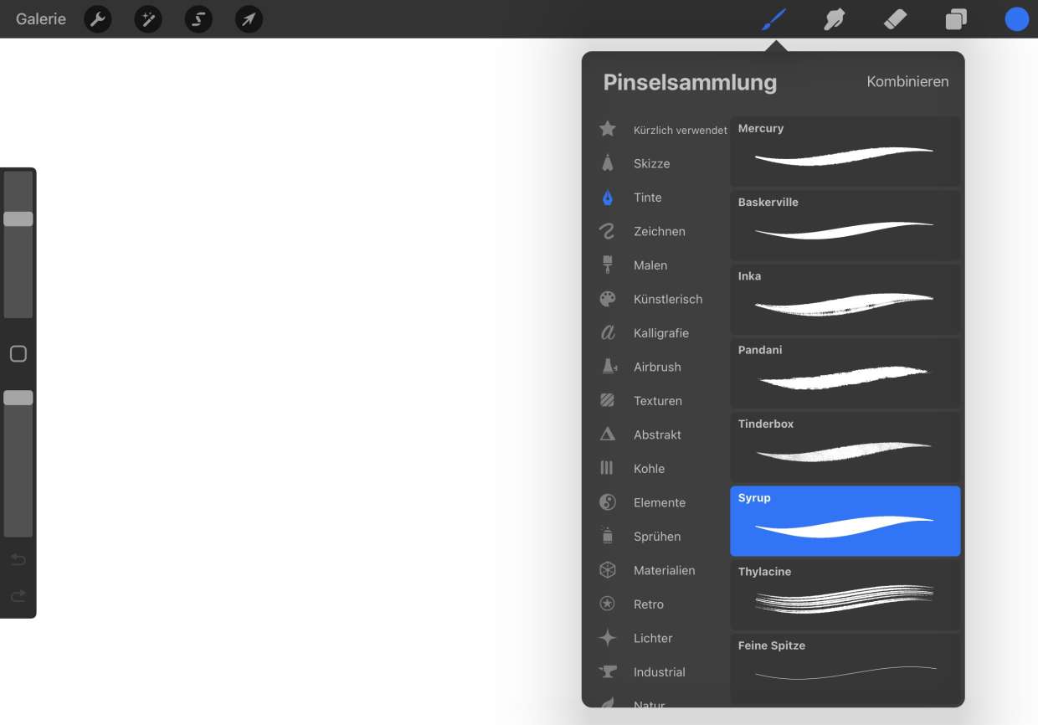Tap Kombinieren in the brush library
This screenshot has height=725, width=1038.
tap(907, 82)
